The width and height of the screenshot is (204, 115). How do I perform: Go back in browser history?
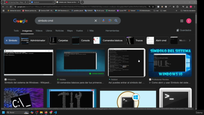coord(3,7)
